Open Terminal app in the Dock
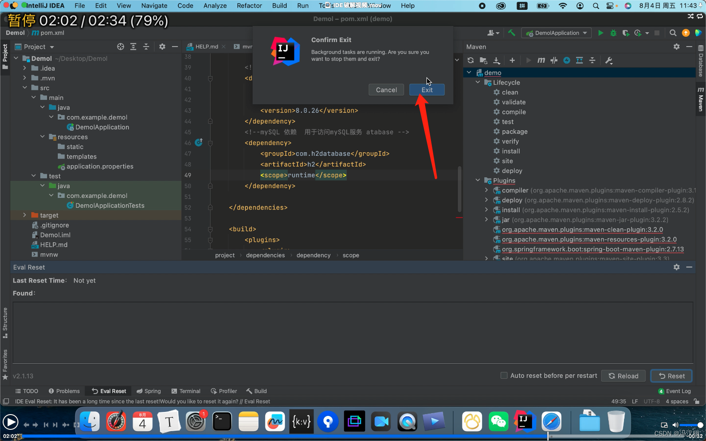This screenshot has height=441, width=706. 222,421
